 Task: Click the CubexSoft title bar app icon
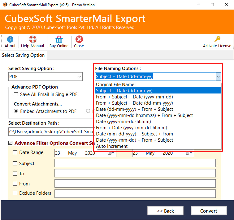tap(5, 5)
